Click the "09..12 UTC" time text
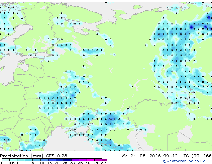 (x=176, y=156)
